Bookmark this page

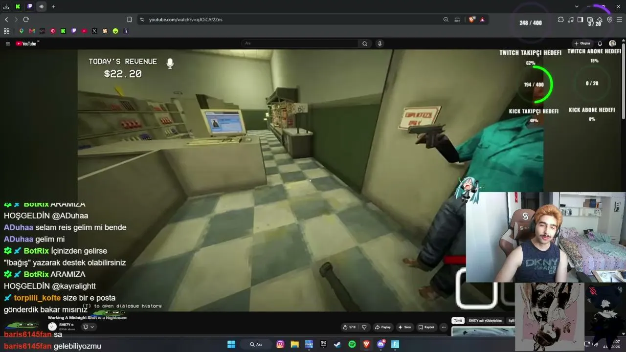(x=129, y=20)
